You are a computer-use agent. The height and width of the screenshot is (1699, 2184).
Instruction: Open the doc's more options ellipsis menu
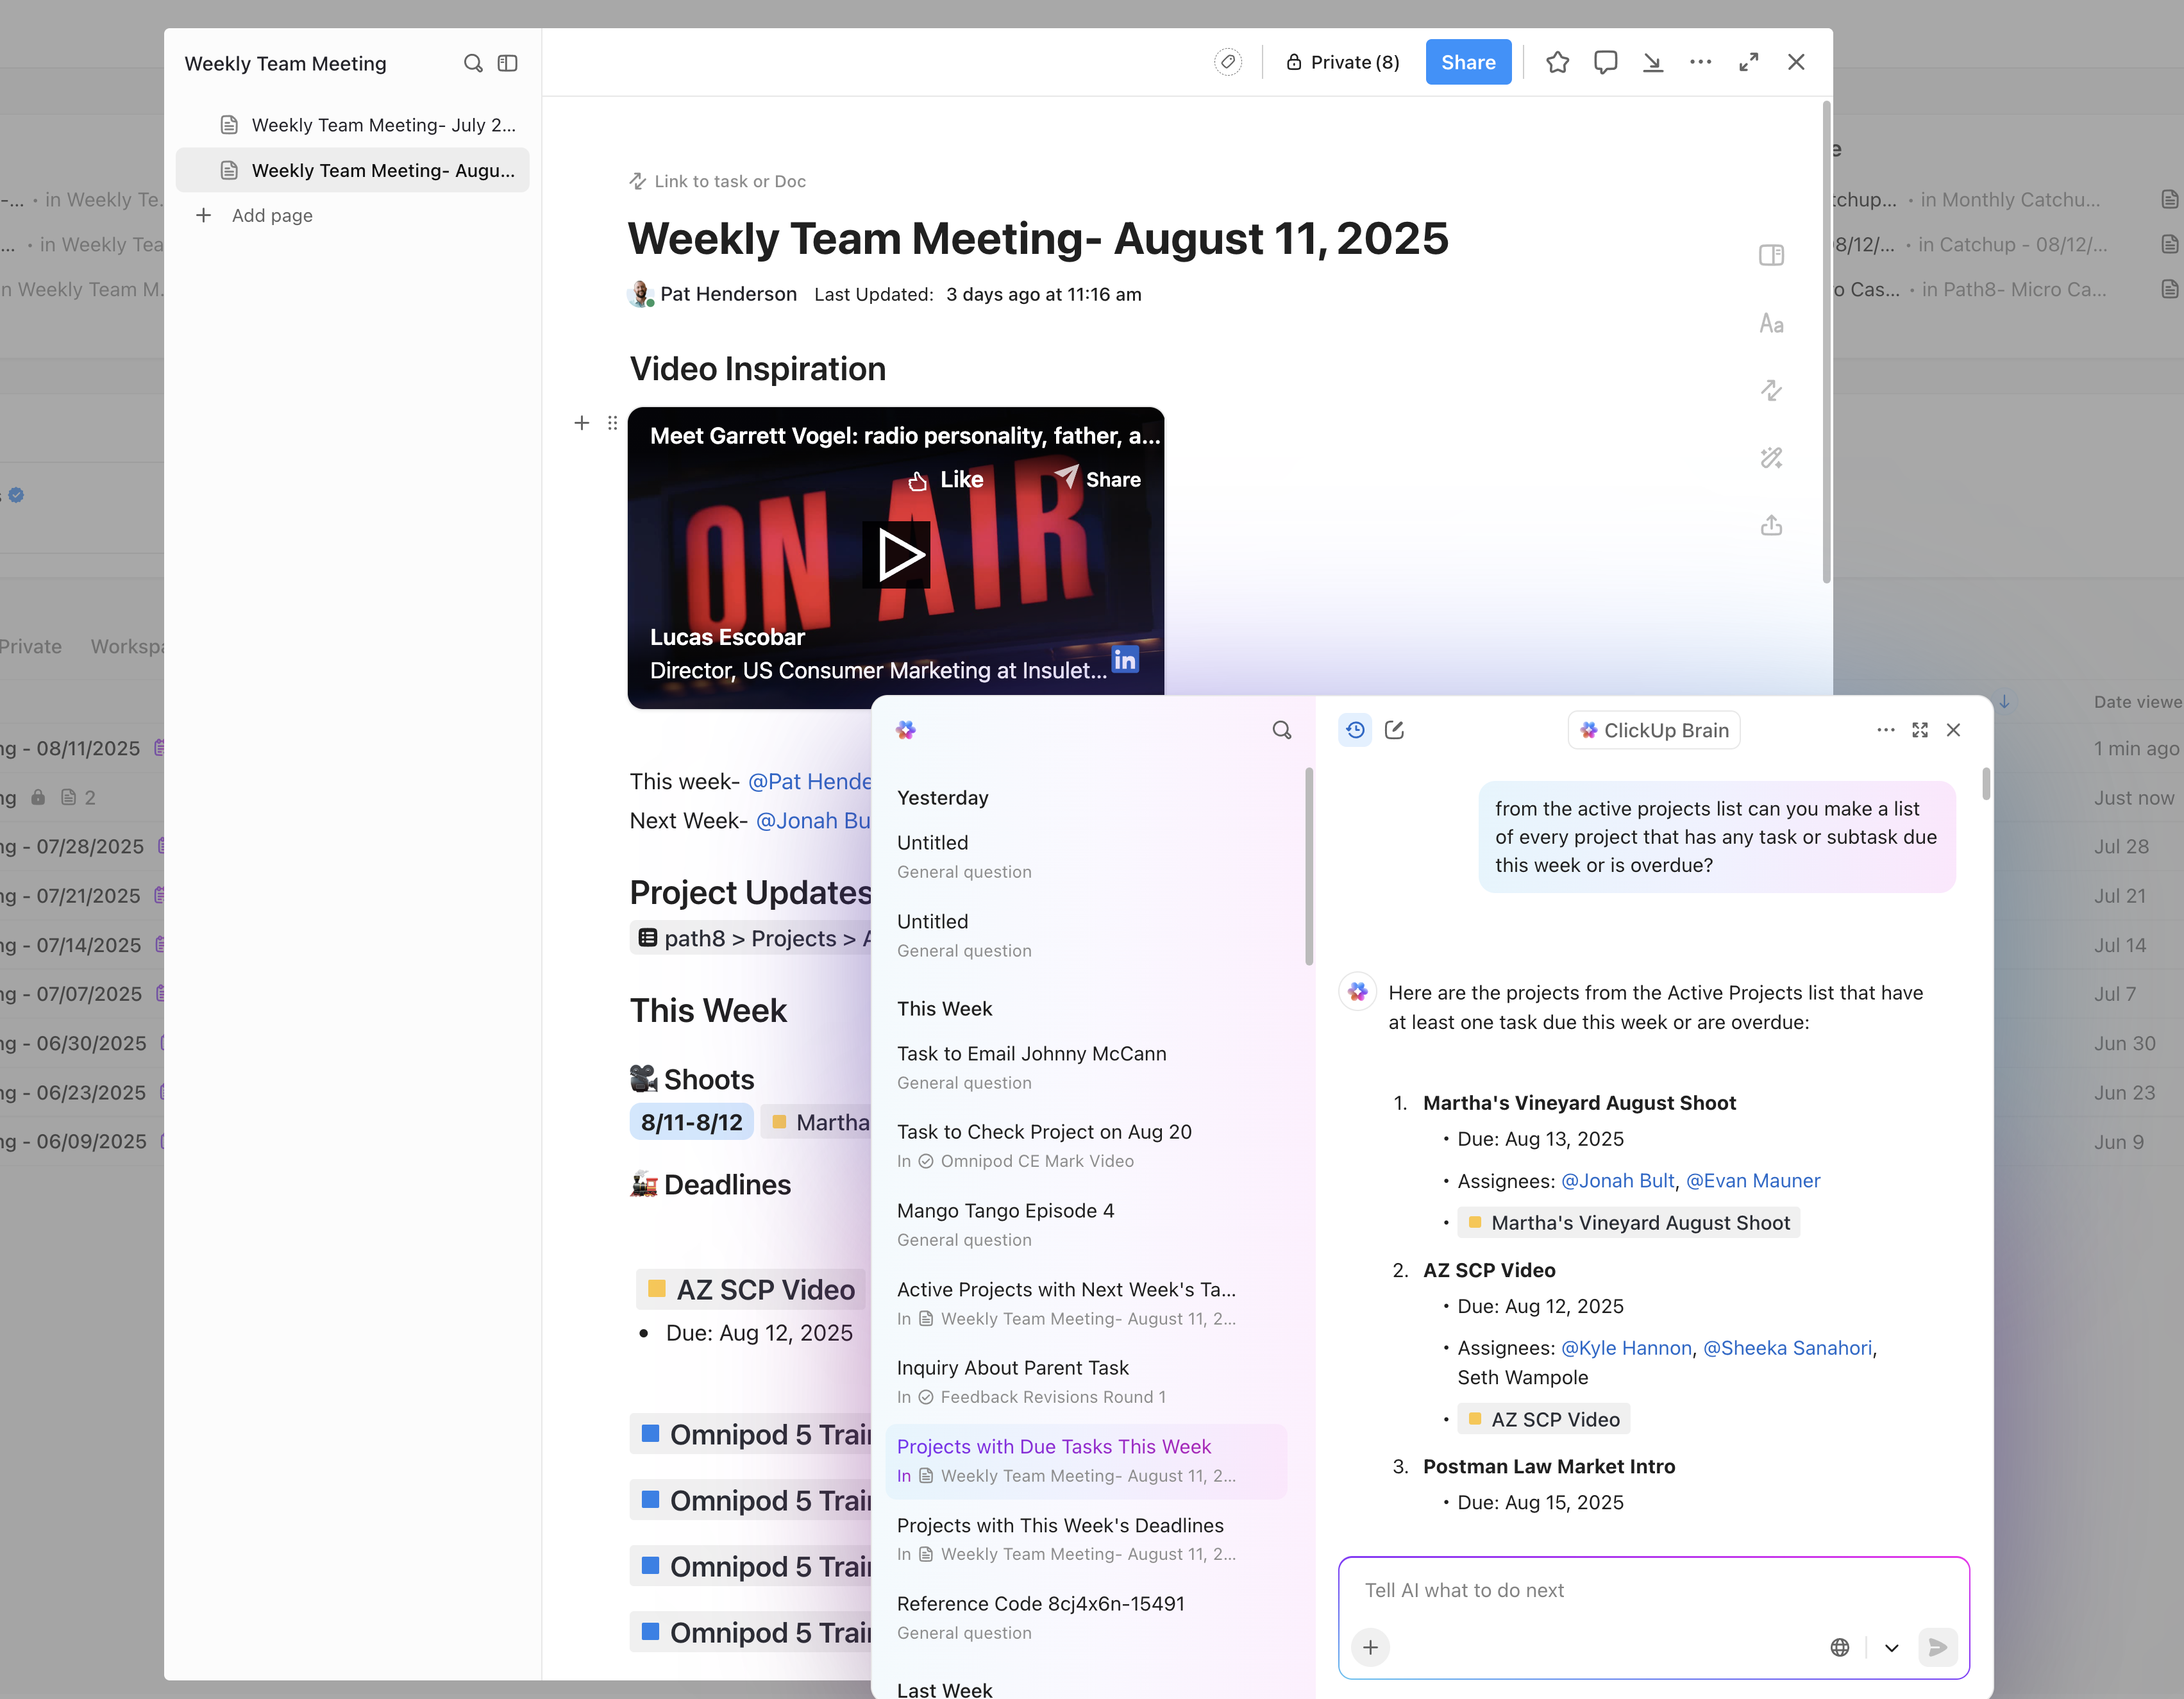tap(1700, 62)
